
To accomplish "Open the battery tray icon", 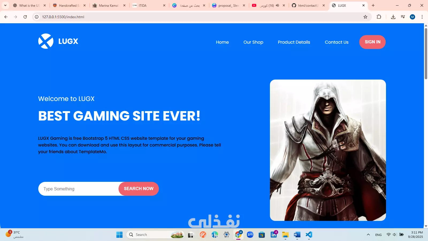I will pos(401,235).
